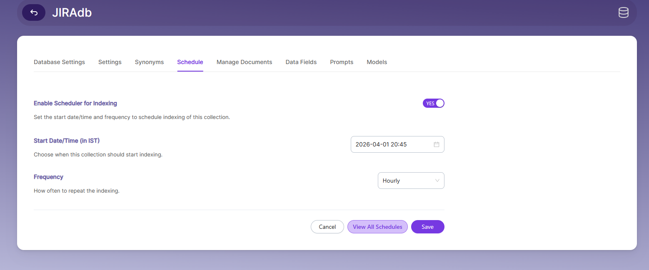The height and width of the screenshot is (270, 649).
Task: Expand the Hourly frequency dropdown
Action: click(411, 181)
